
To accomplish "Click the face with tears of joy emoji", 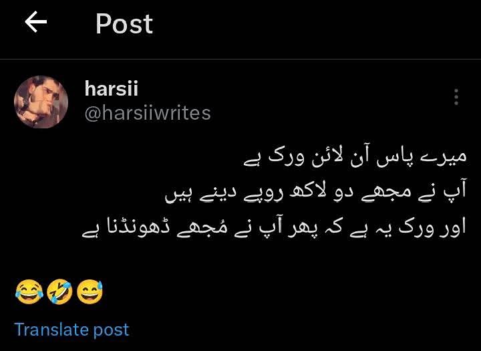I will tap(29, 291).
